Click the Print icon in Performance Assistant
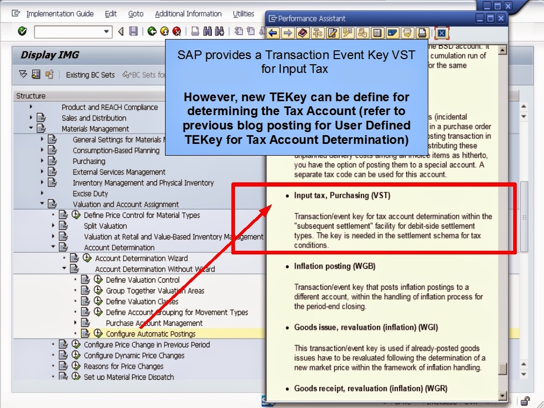This screenshot has width=544, height=408. point(422,33)
